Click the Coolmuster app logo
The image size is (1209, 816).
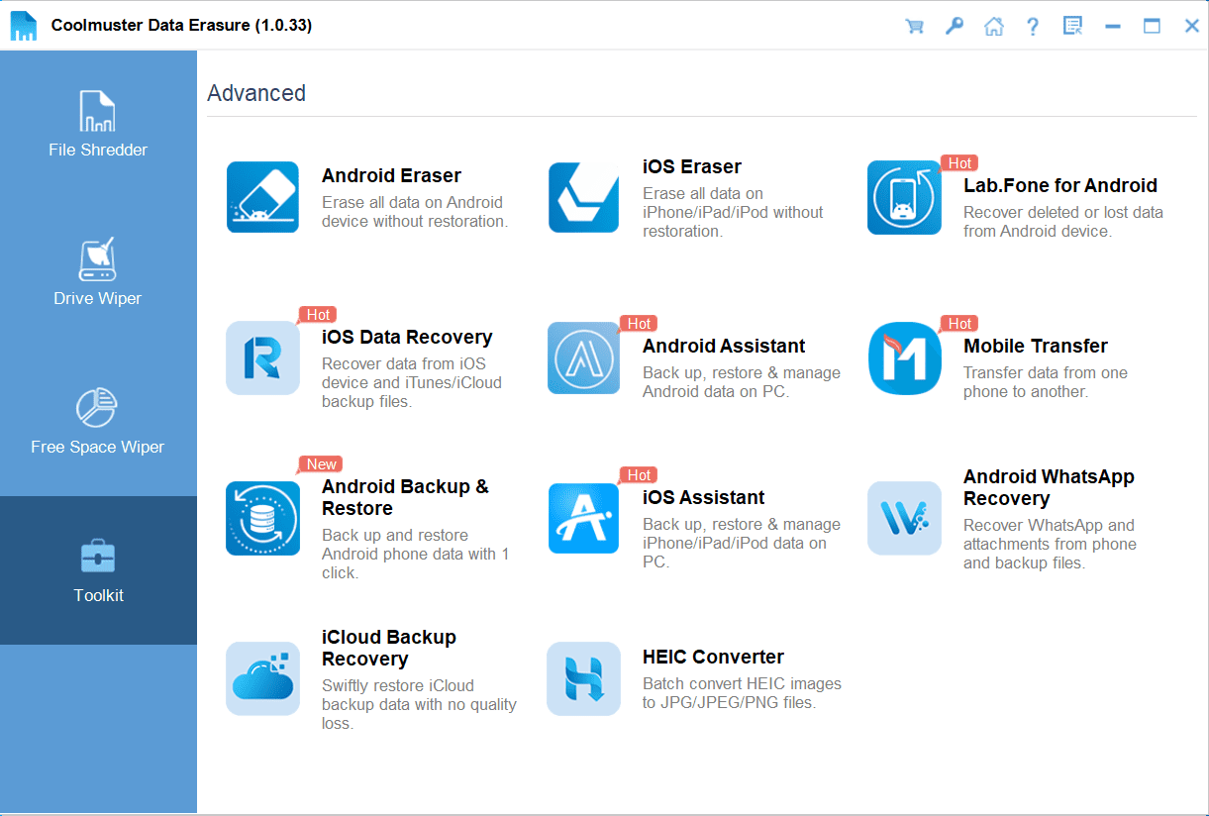point(24,26)
